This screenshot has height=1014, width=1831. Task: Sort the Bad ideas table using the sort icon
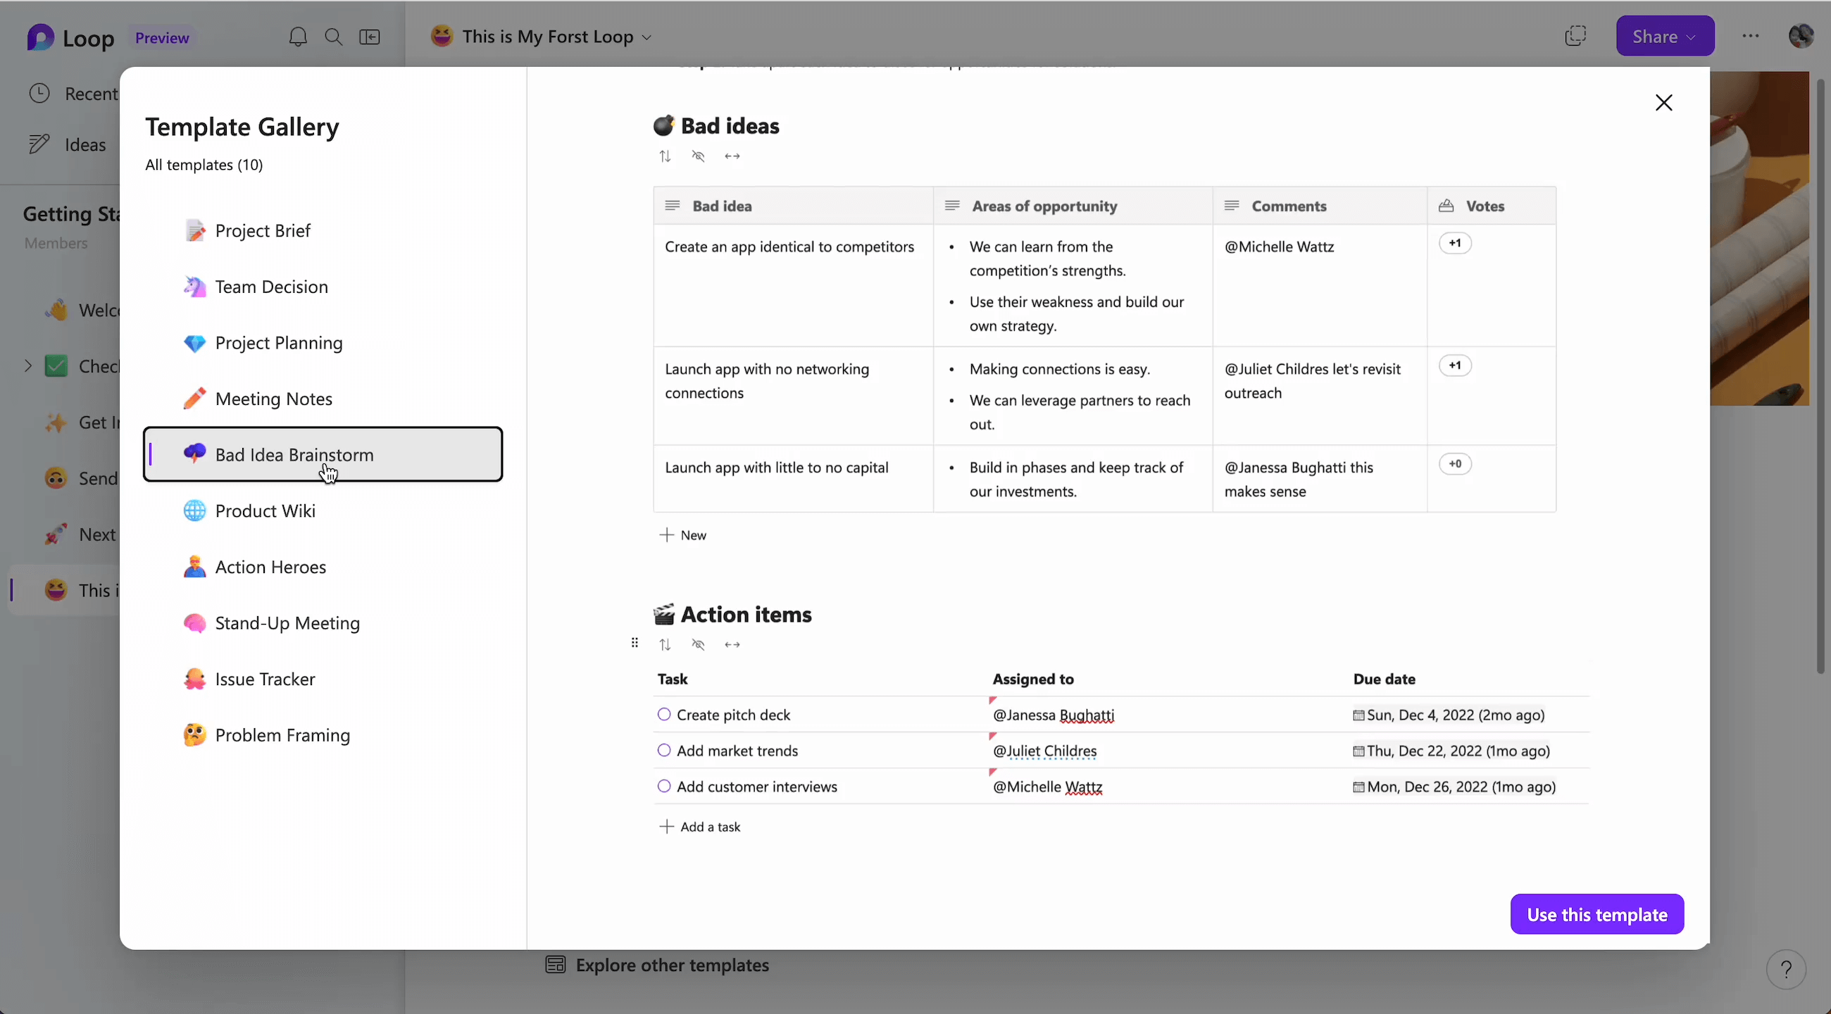[x=665, y=156]
